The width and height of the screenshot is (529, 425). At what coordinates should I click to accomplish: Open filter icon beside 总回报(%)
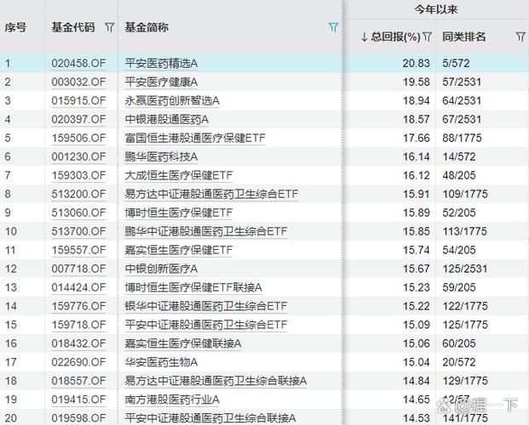[428, 37]
